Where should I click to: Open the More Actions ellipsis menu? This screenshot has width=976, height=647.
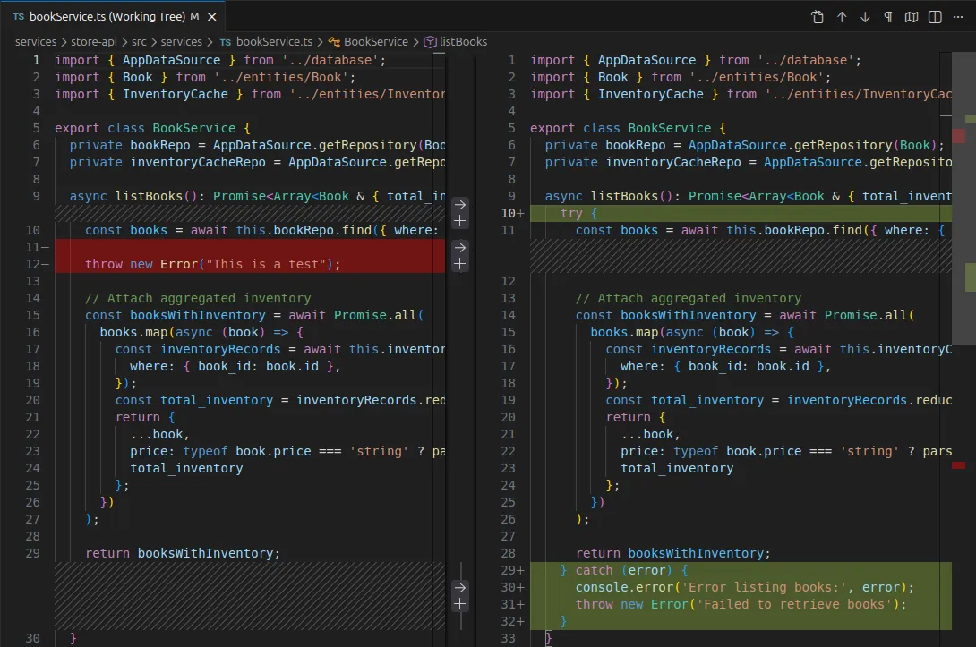click(958, 17)
